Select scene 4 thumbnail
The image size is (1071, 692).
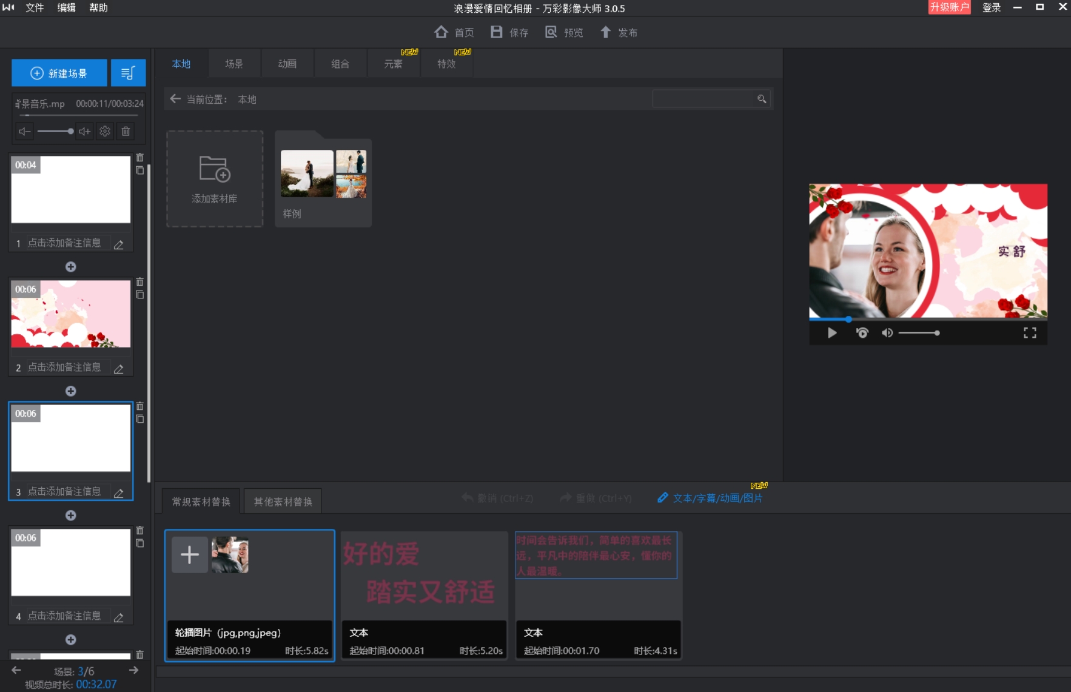pos(71,563)
